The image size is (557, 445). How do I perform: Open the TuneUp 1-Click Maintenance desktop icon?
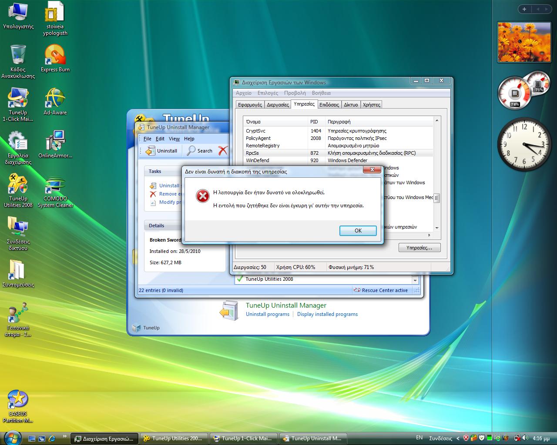click(18, 104)
